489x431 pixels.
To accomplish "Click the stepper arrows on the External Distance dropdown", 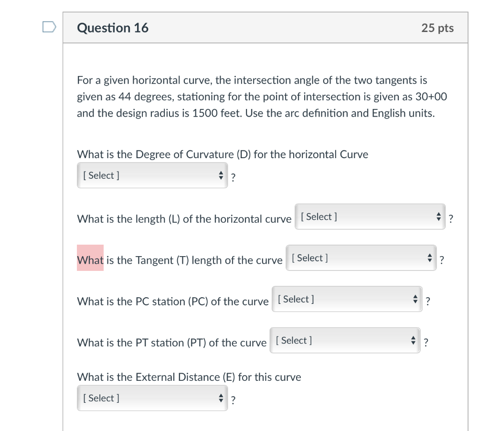I will click(x=221, y=398).
